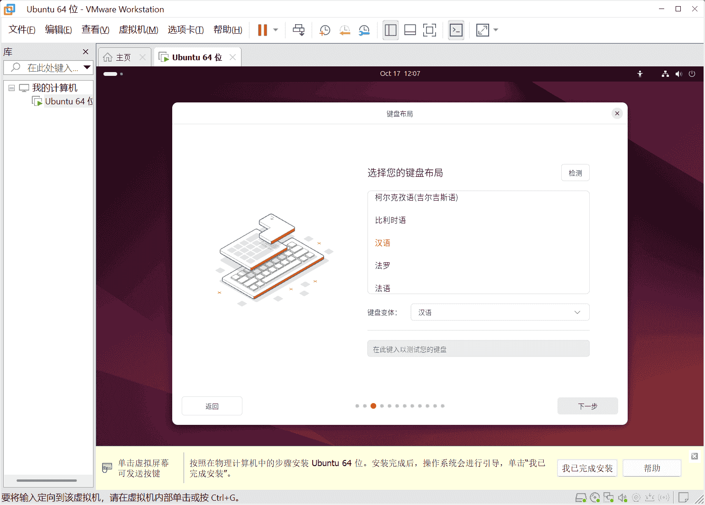Click the 帮助 button in the install bar

pos(652,468)
